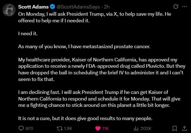Bookmark the Scott Adams post
Screen dimensions: 191x133
[175, 128]
